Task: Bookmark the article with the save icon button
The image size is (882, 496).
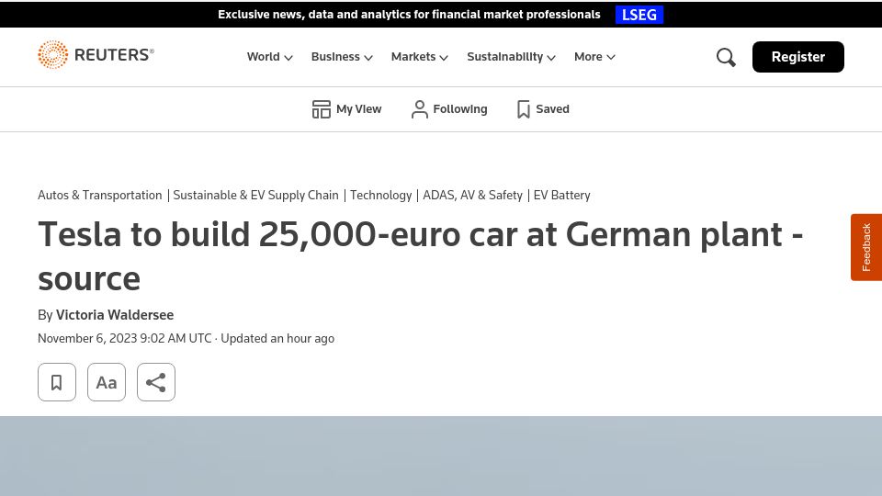Action: click(x=57, y=382)
